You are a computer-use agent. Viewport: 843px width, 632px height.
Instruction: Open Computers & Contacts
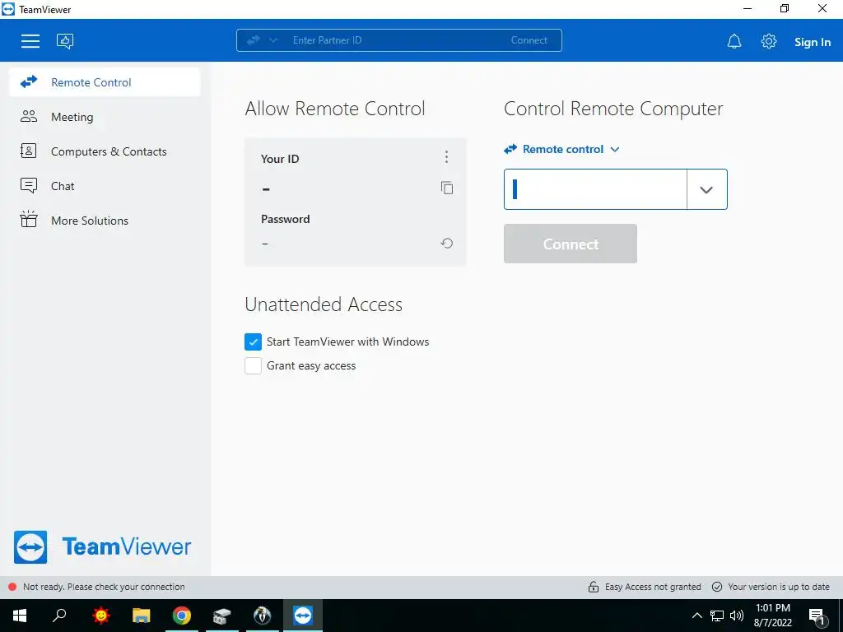[x=105, y=151]
